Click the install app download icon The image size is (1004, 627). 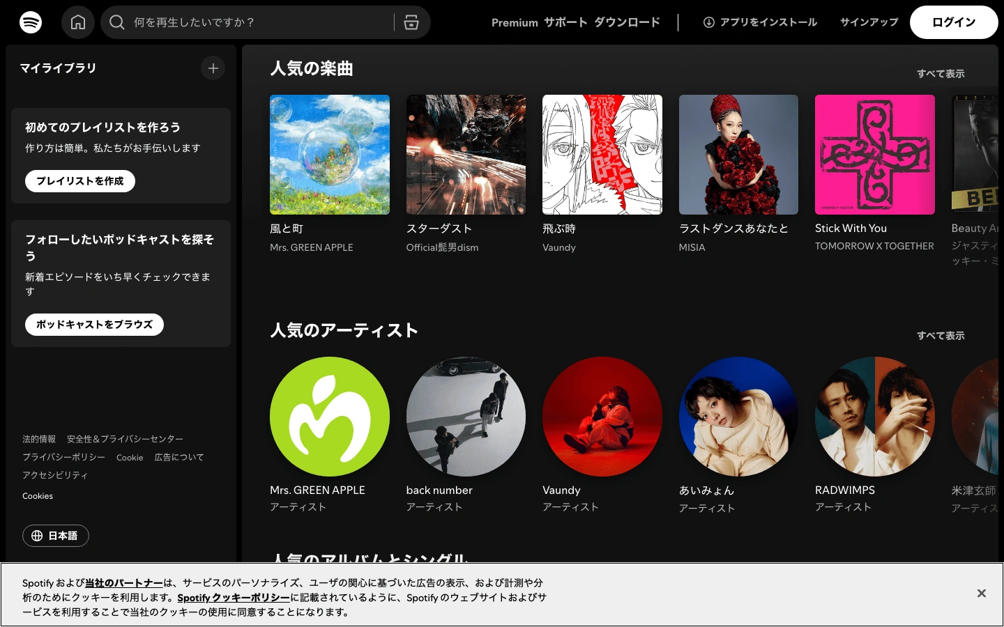click(x=708, y=22)
